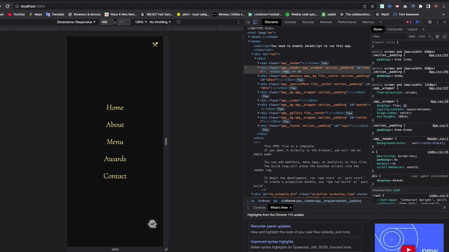
Task: Toggle .cls element classes panel
Action: coord(422,36)
